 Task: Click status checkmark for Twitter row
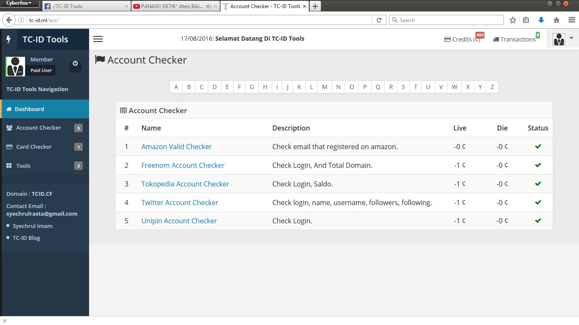click(538, 203)
